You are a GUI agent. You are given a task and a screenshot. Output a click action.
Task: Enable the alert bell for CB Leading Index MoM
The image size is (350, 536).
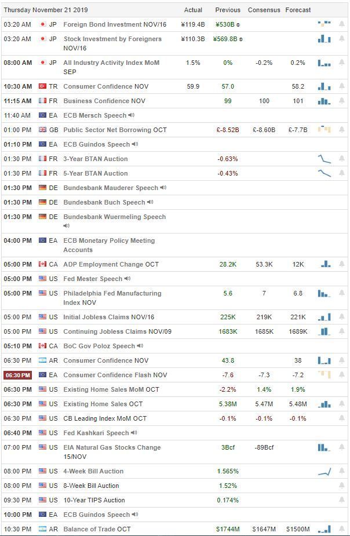coord(342,418)
